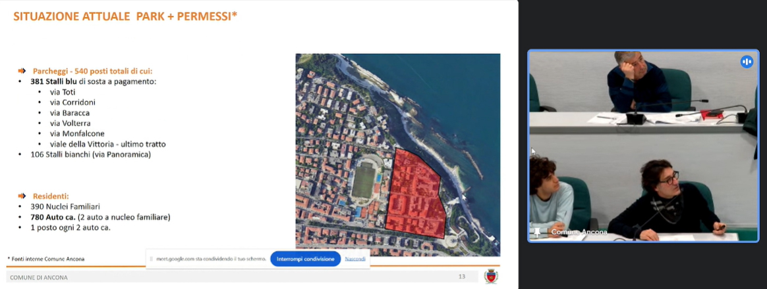Click the Ancona crest emblem in slide footer
Viewport: 767px width, 289px height.
(491, 277)
